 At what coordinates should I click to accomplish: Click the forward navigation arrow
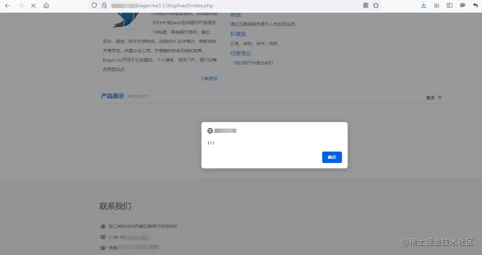click(21, 5)
